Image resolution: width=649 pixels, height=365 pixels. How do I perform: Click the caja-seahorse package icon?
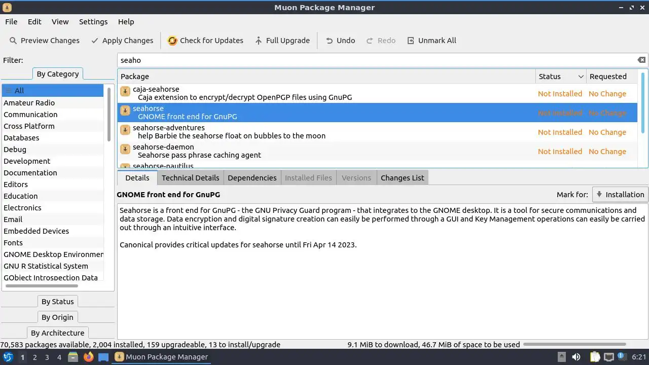pos(125,92)
